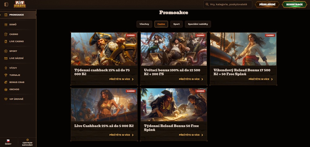
Task: Click the Bonus Crab icon
Action: [x=6, y=82]
